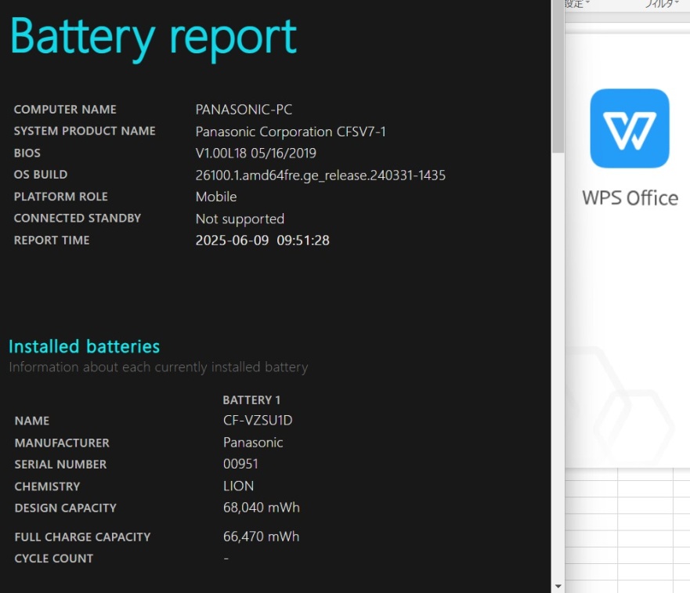Viewport: 690px width, 593px height.
Task: Click the full charge capacity "66,470 mWh"
Action: coord(262,537)
